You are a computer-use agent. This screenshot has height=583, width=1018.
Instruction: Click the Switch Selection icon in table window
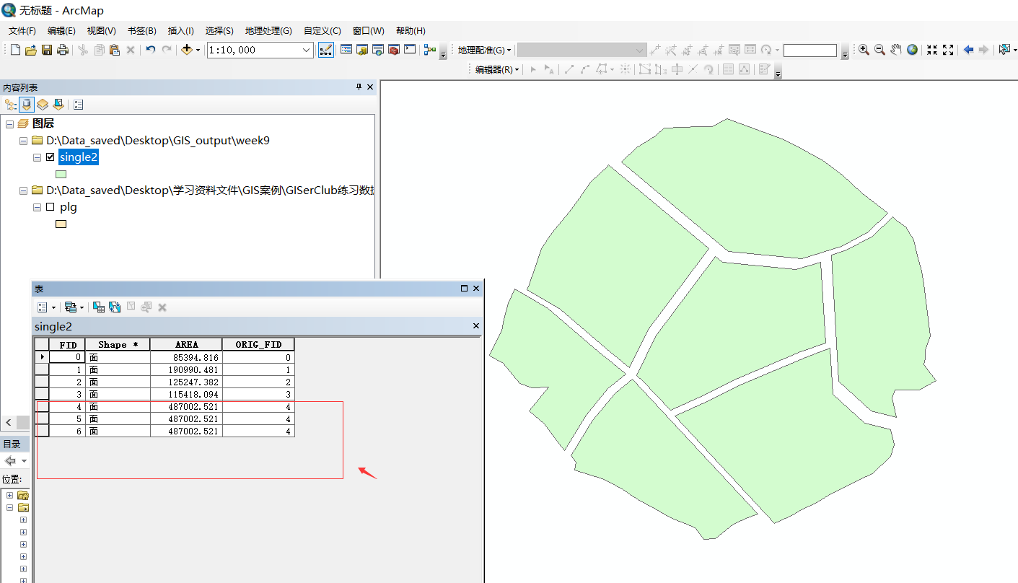tap(115, 307)
